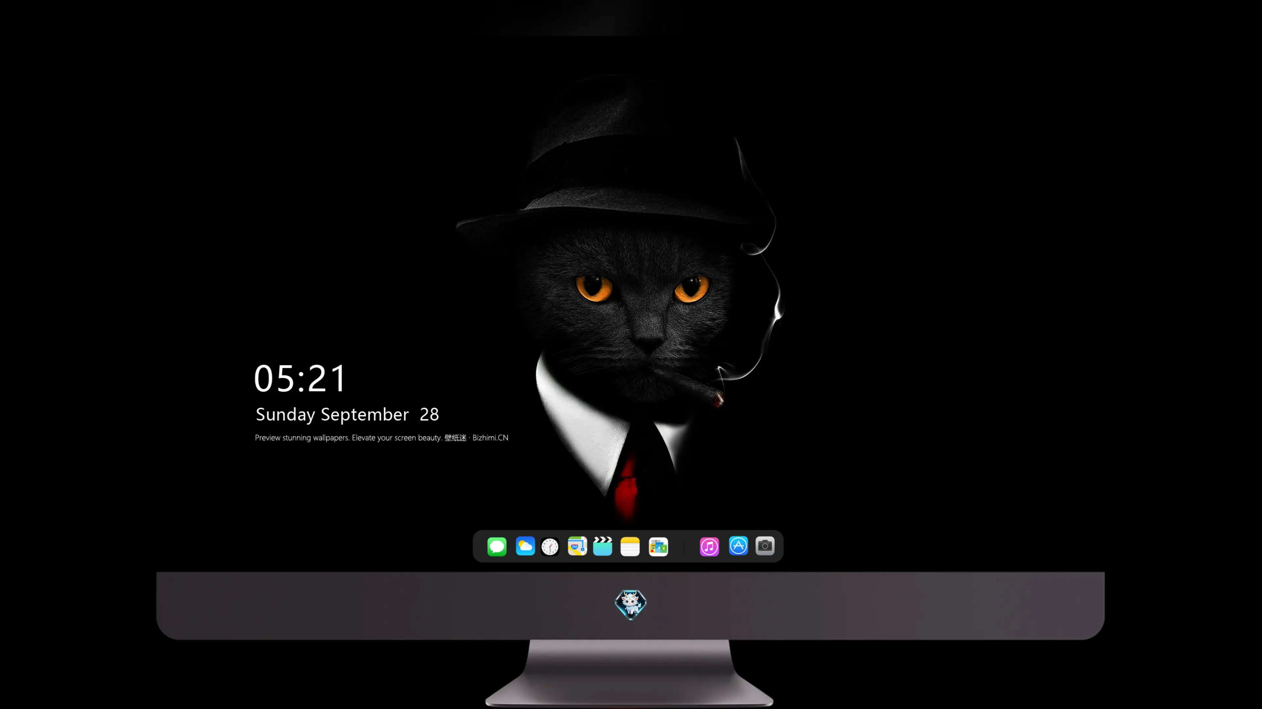Open the Passbook cards app icon

tap(658, 547)
